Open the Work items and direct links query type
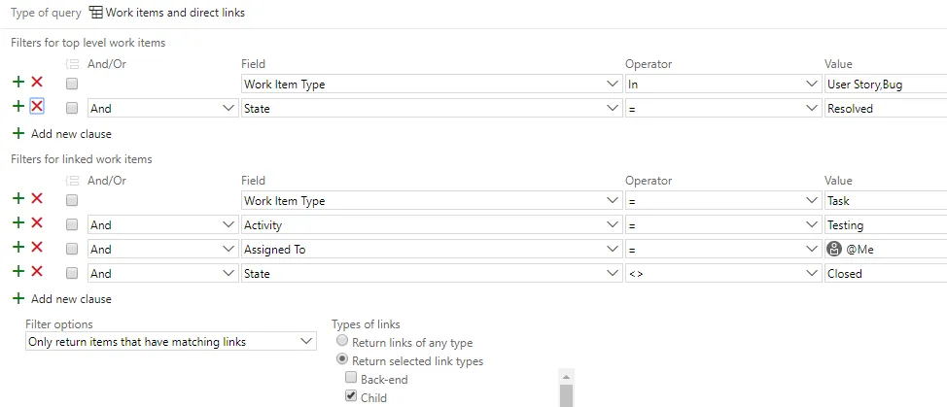 [x=167, y=13]
